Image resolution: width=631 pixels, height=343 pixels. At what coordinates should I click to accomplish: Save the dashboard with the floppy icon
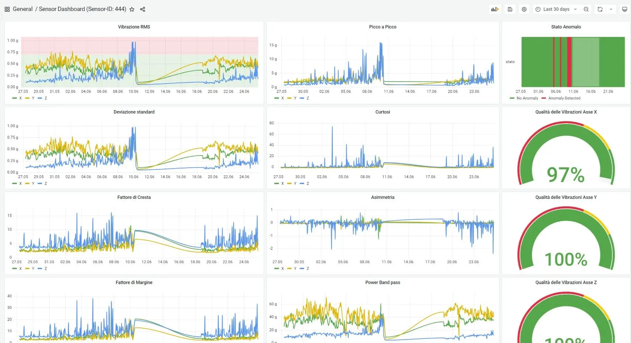[x=510, y=9]
